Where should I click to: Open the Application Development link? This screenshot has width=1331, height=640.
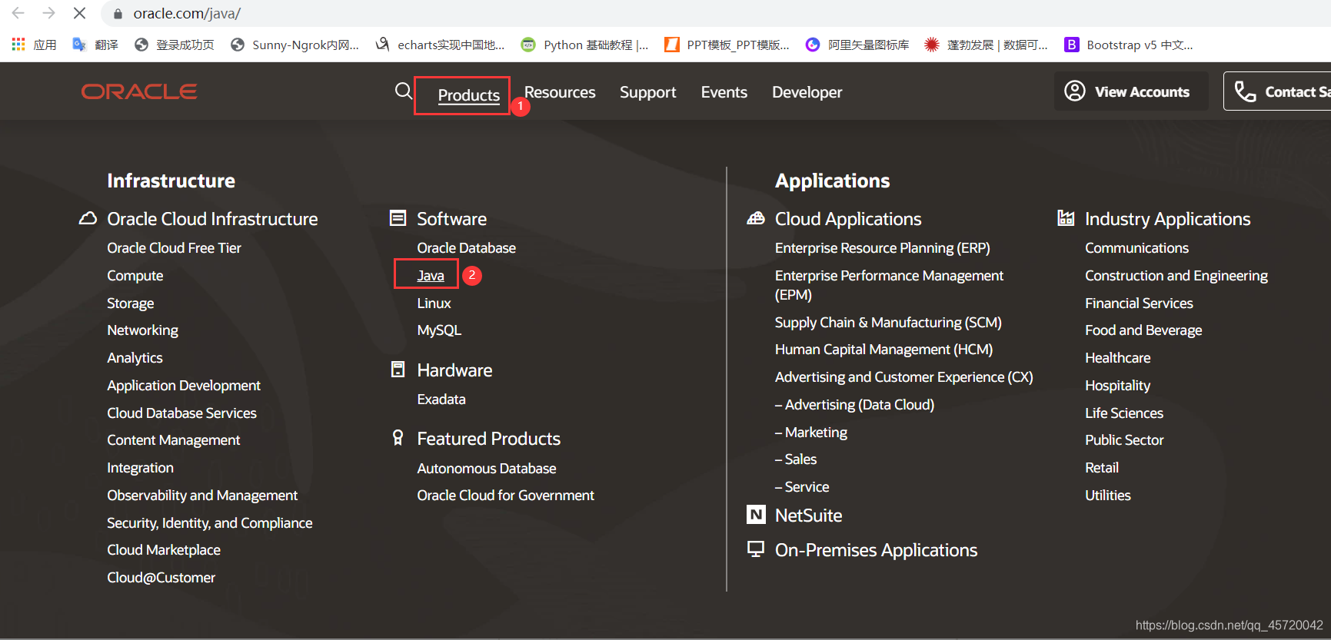click(184, 385)
